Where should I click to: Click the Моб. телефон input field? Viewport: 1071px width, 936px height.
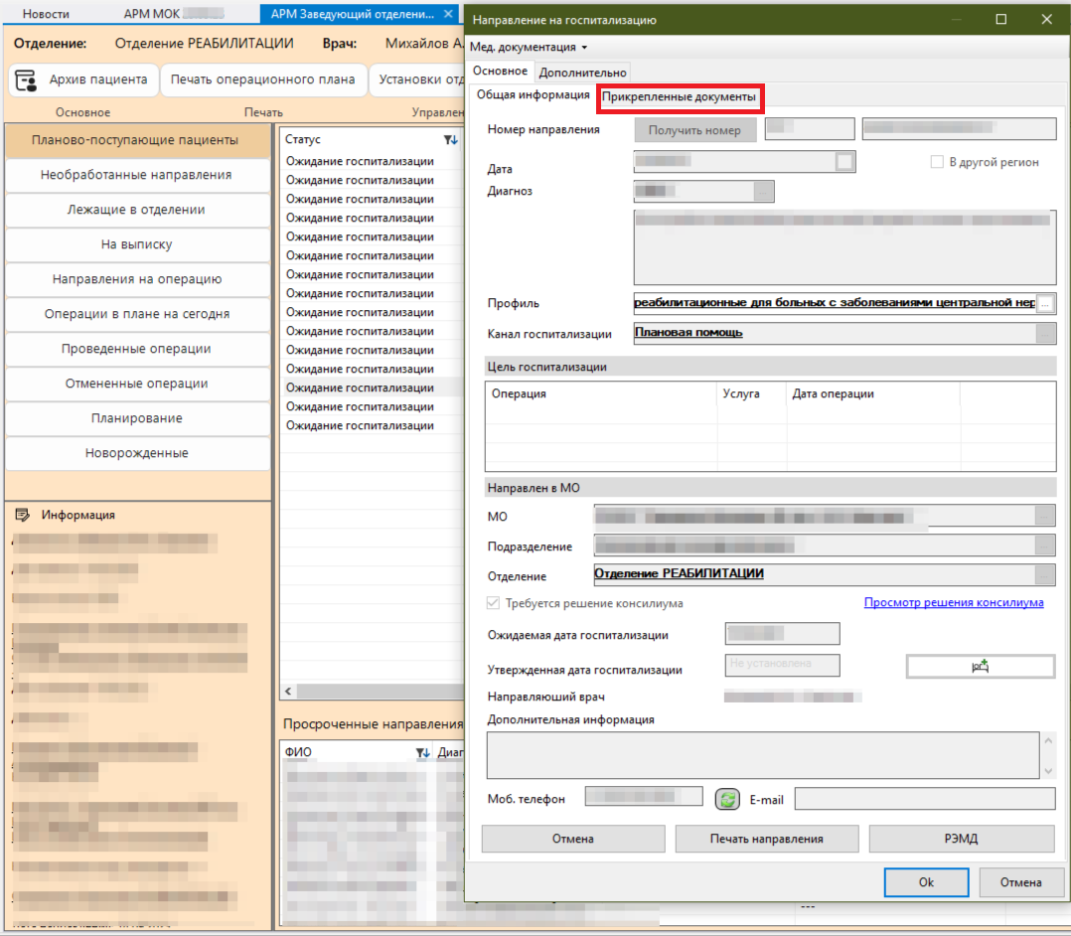tap(644, 797)
